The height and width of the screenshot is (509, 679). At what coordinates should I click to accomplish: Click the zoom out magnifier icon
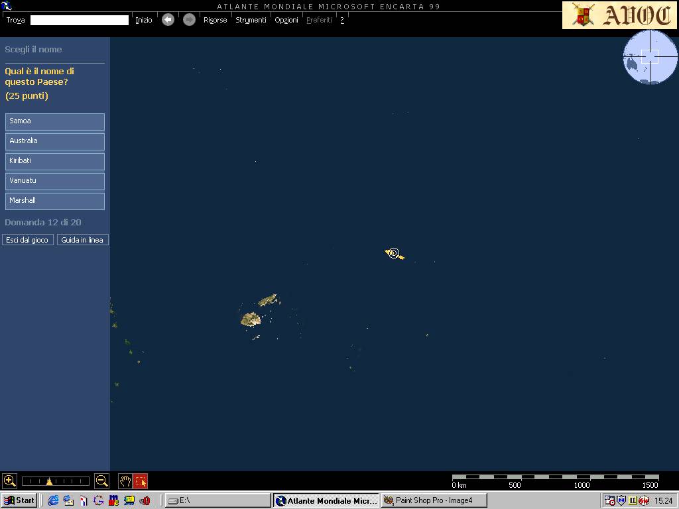tap(101, 481)
